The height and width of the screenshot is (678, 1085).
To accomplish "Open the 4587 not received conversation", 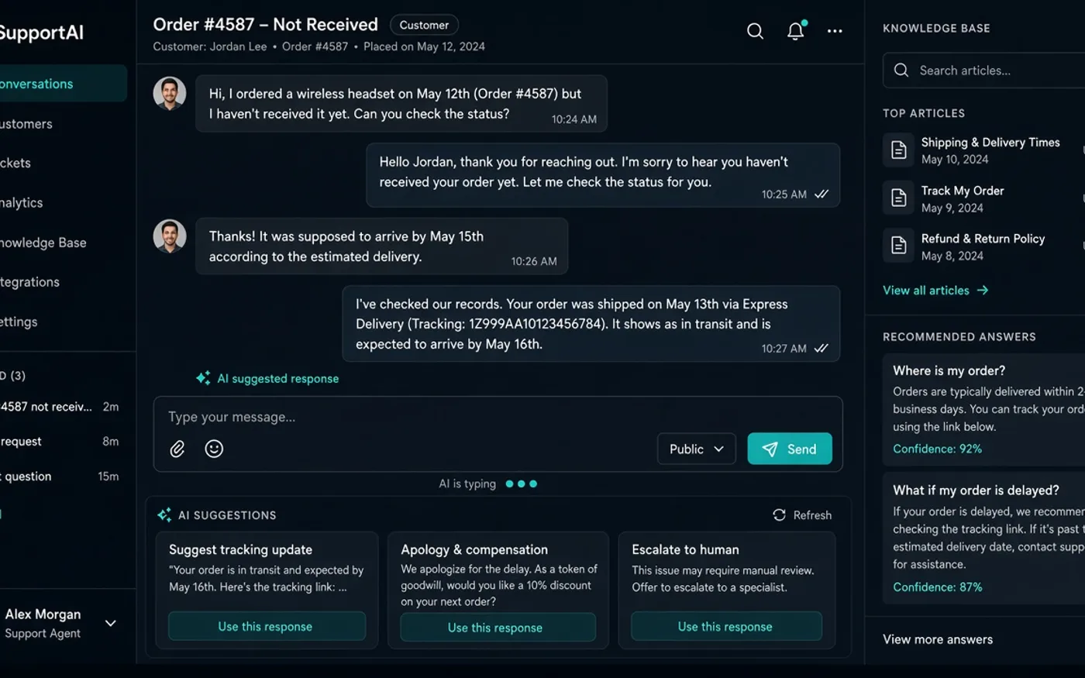I will pyautogui.click(x=60, y=407).
